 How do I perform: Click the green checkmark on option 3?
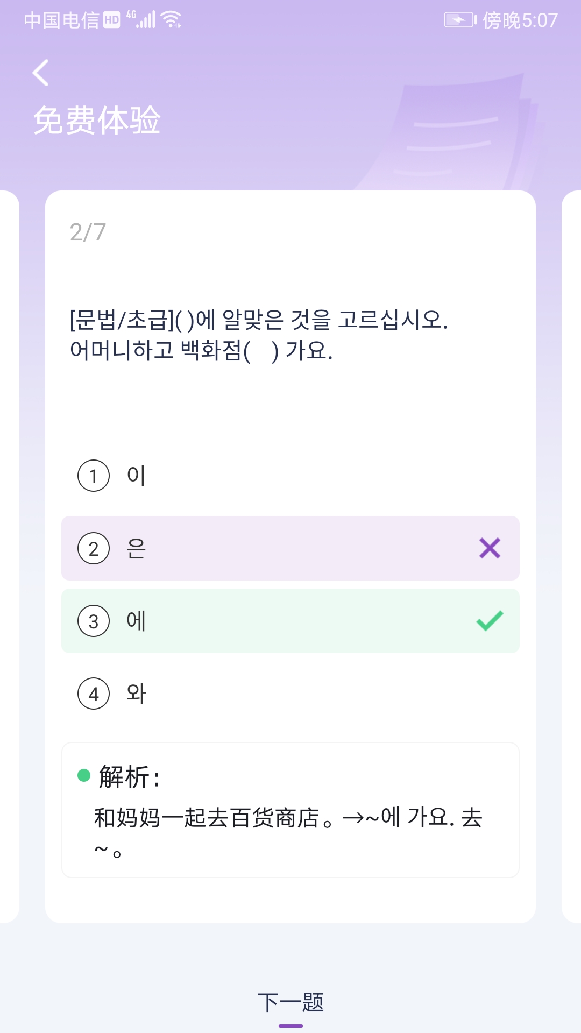tap(490, 621)
